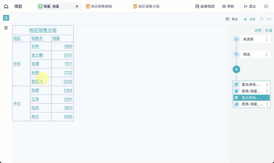Screen dimensions: 274x163
Task: Click the add circle icon in left sidebar
Action: pyautogui.click(x=6, y=18)
